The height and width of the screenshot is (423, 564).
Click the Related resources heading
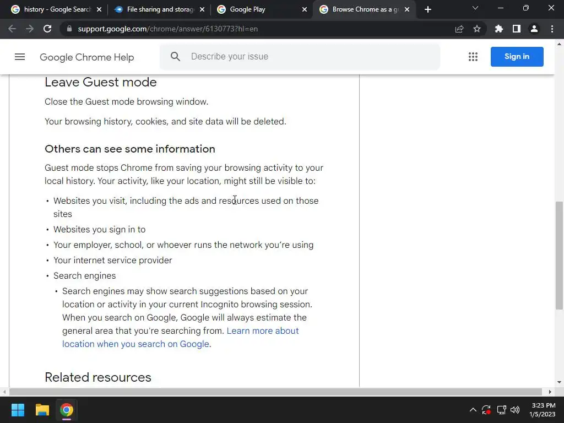98,377
